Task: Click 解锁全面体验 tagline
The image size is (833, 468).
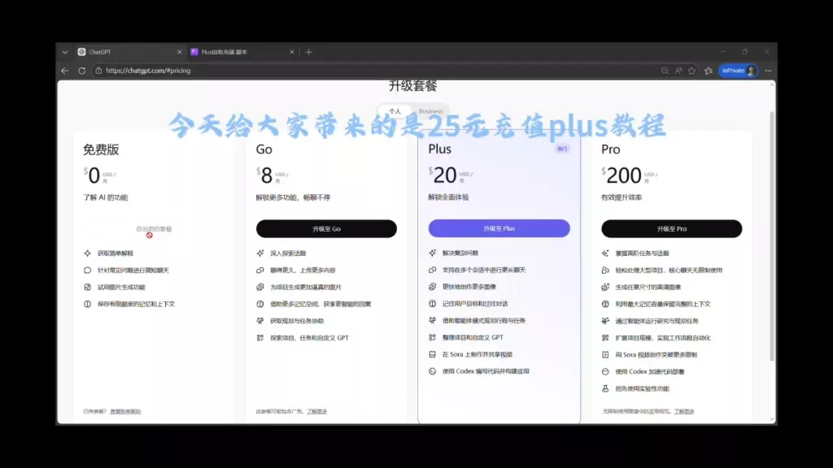Action: point(448,197)
